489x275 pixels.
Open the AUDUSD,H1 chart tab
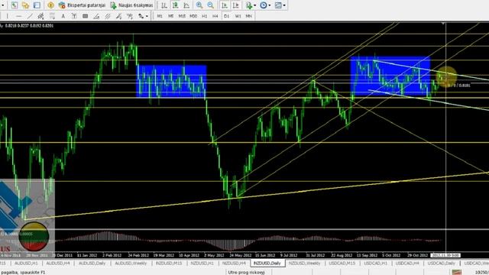pos(26,263)
